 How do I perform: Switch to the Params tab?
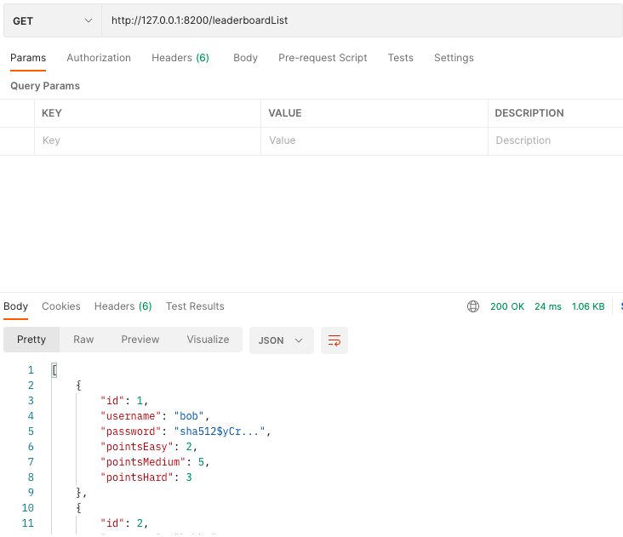[x=28, y=58]
